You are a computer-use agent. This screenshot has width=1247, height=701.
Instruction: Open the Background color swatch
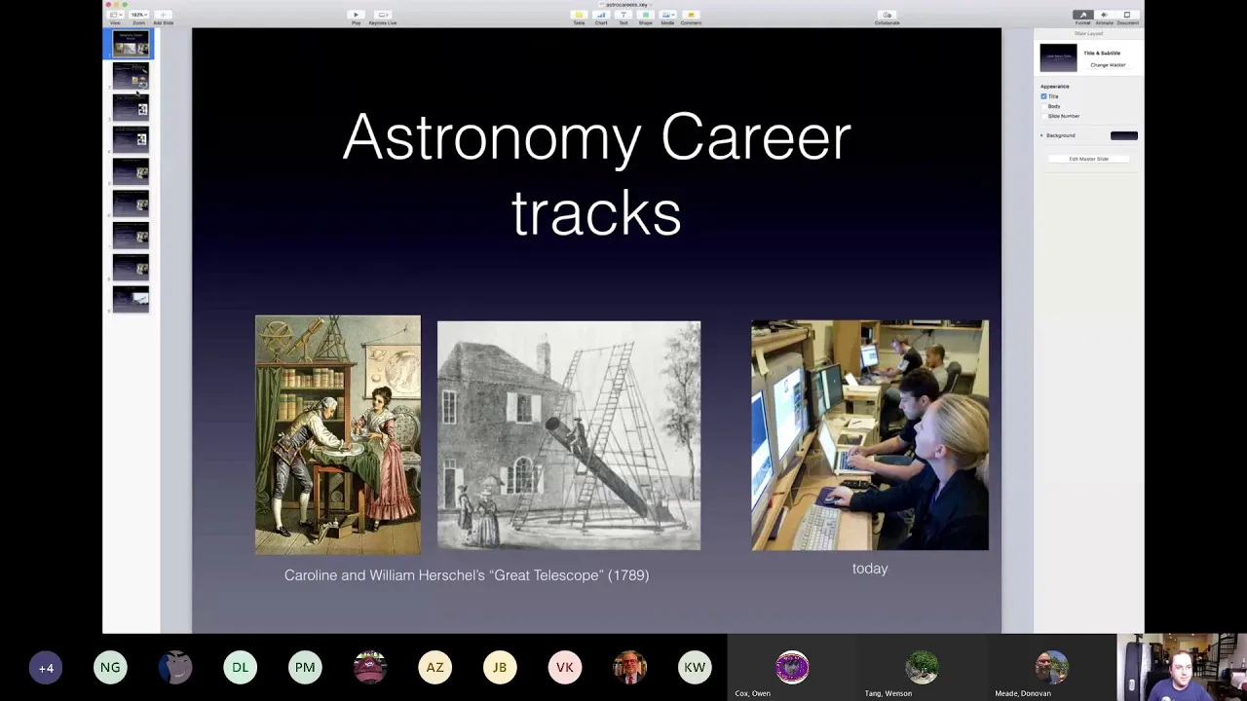tap(1123, 135)
